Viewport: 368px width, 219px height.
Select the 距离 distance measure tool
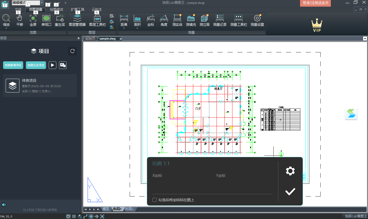coord(124,20)
